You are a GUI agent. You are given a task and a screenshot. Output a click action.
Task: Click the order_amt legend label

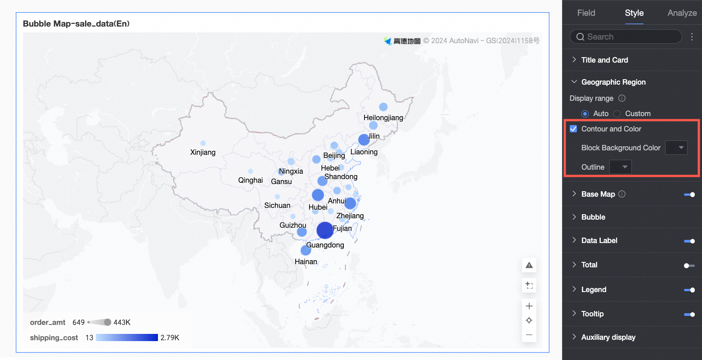pyautogui.click(x=48, y=322)
